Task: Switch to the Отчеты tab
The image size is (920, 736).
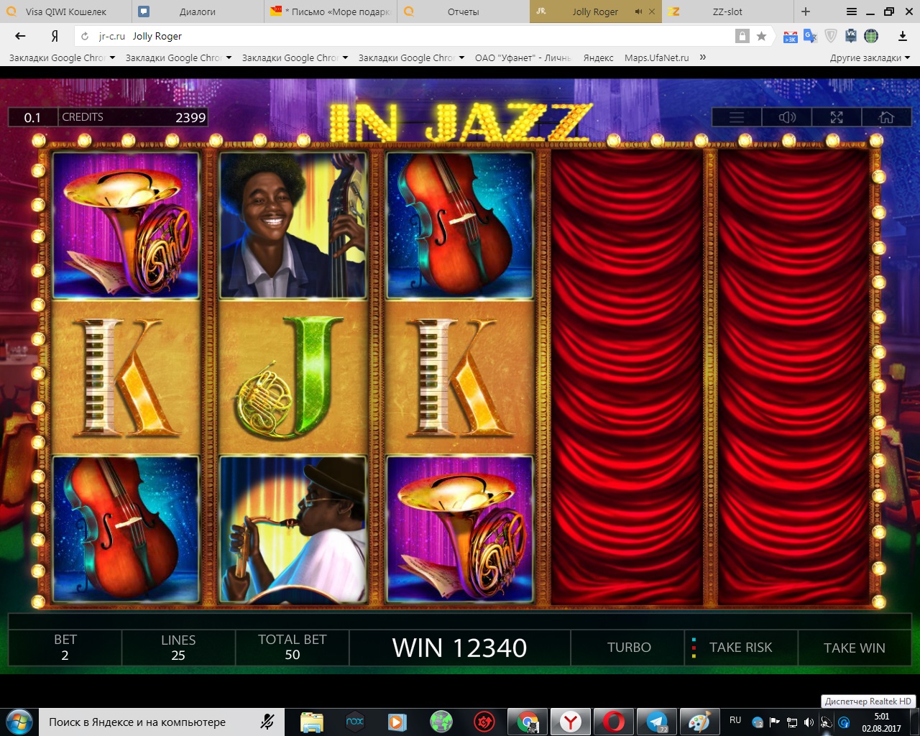Action: click(x=463, y=11)
